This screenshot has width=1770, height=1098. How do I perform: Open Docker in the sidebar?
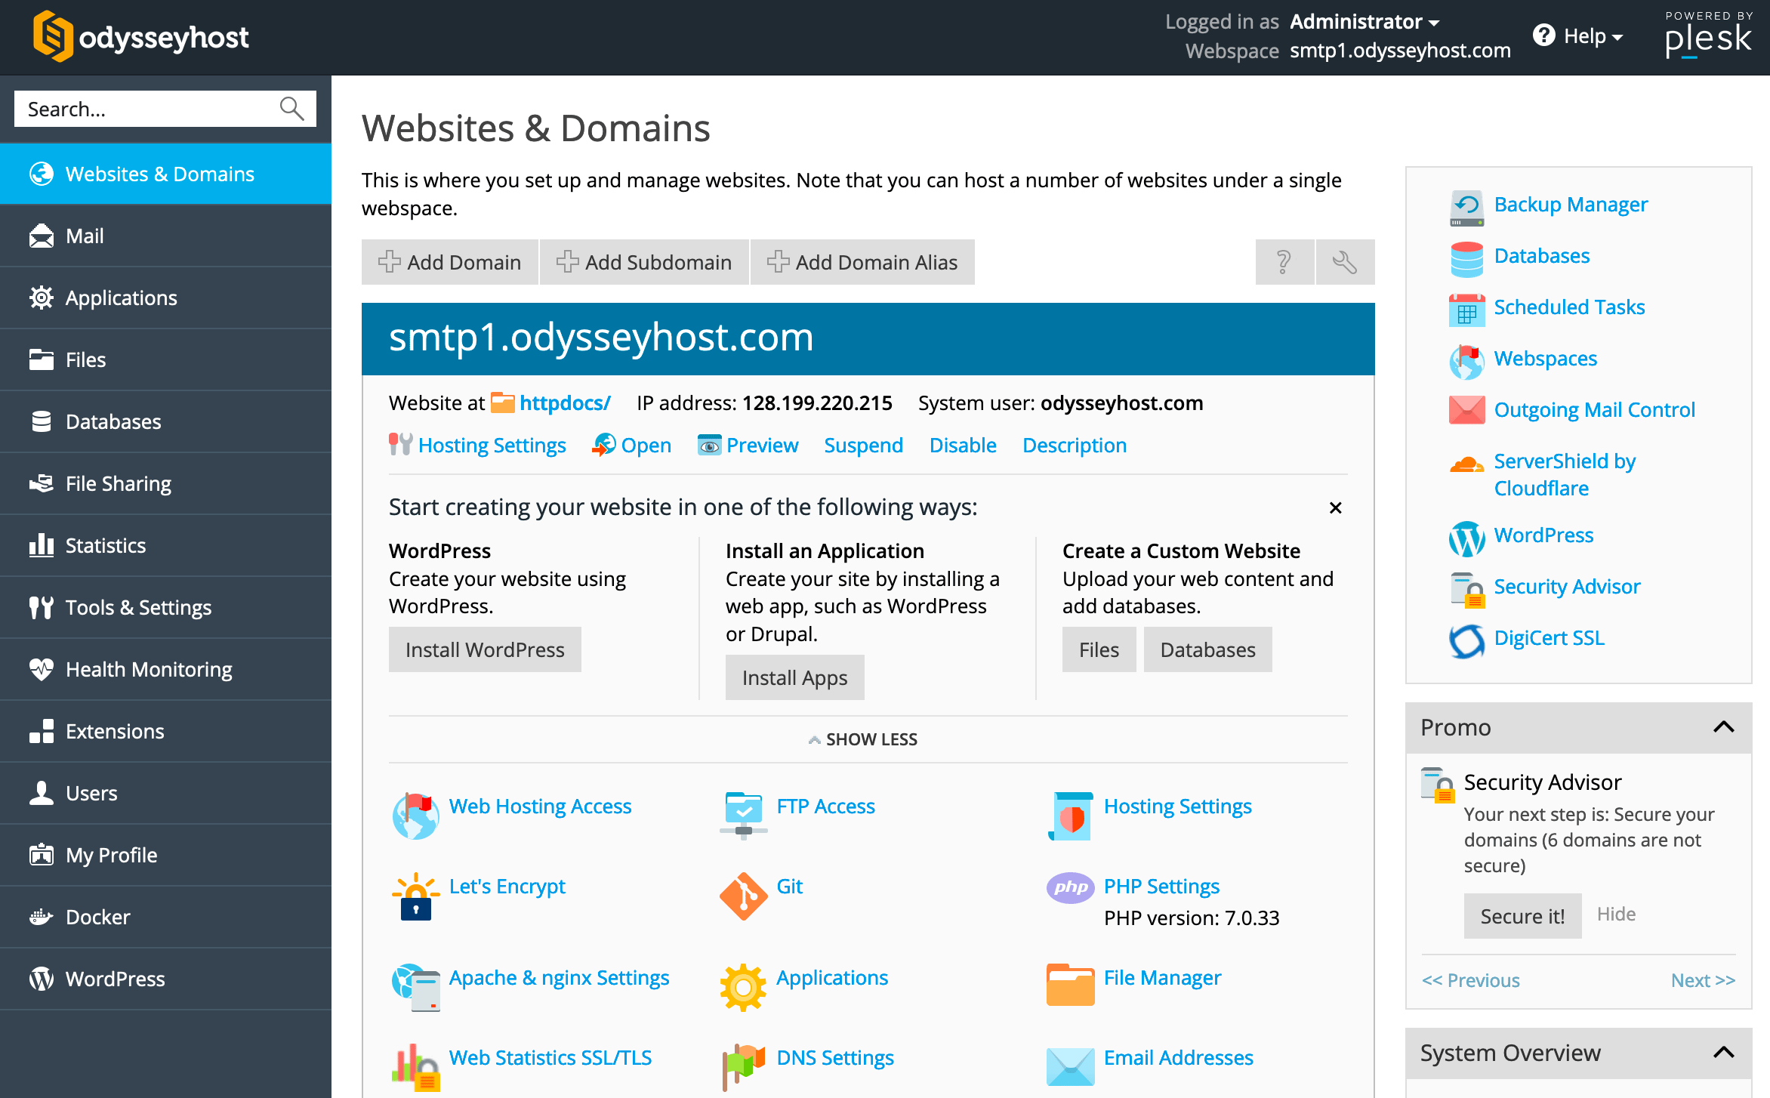coord(165,917)
